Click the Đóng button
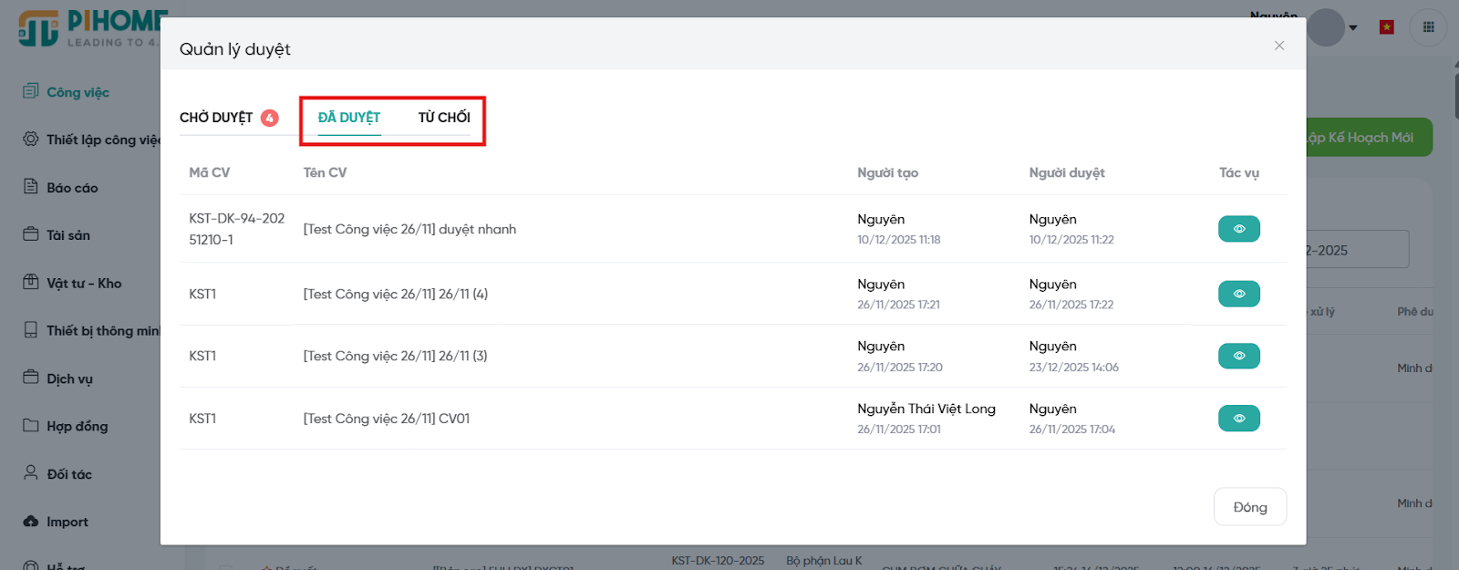 pyautogui.click(x=1249, y=507)
